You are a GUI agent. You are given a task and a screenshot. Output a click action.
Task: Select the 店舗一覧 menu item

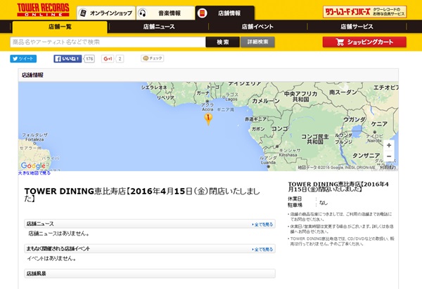[x=60, y=27]
